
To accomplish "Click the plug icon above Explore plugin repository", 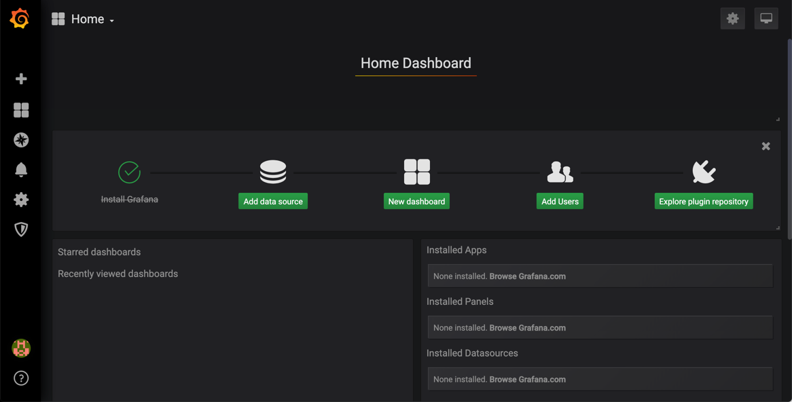I will pyautogui.click(x=704, y=171).
